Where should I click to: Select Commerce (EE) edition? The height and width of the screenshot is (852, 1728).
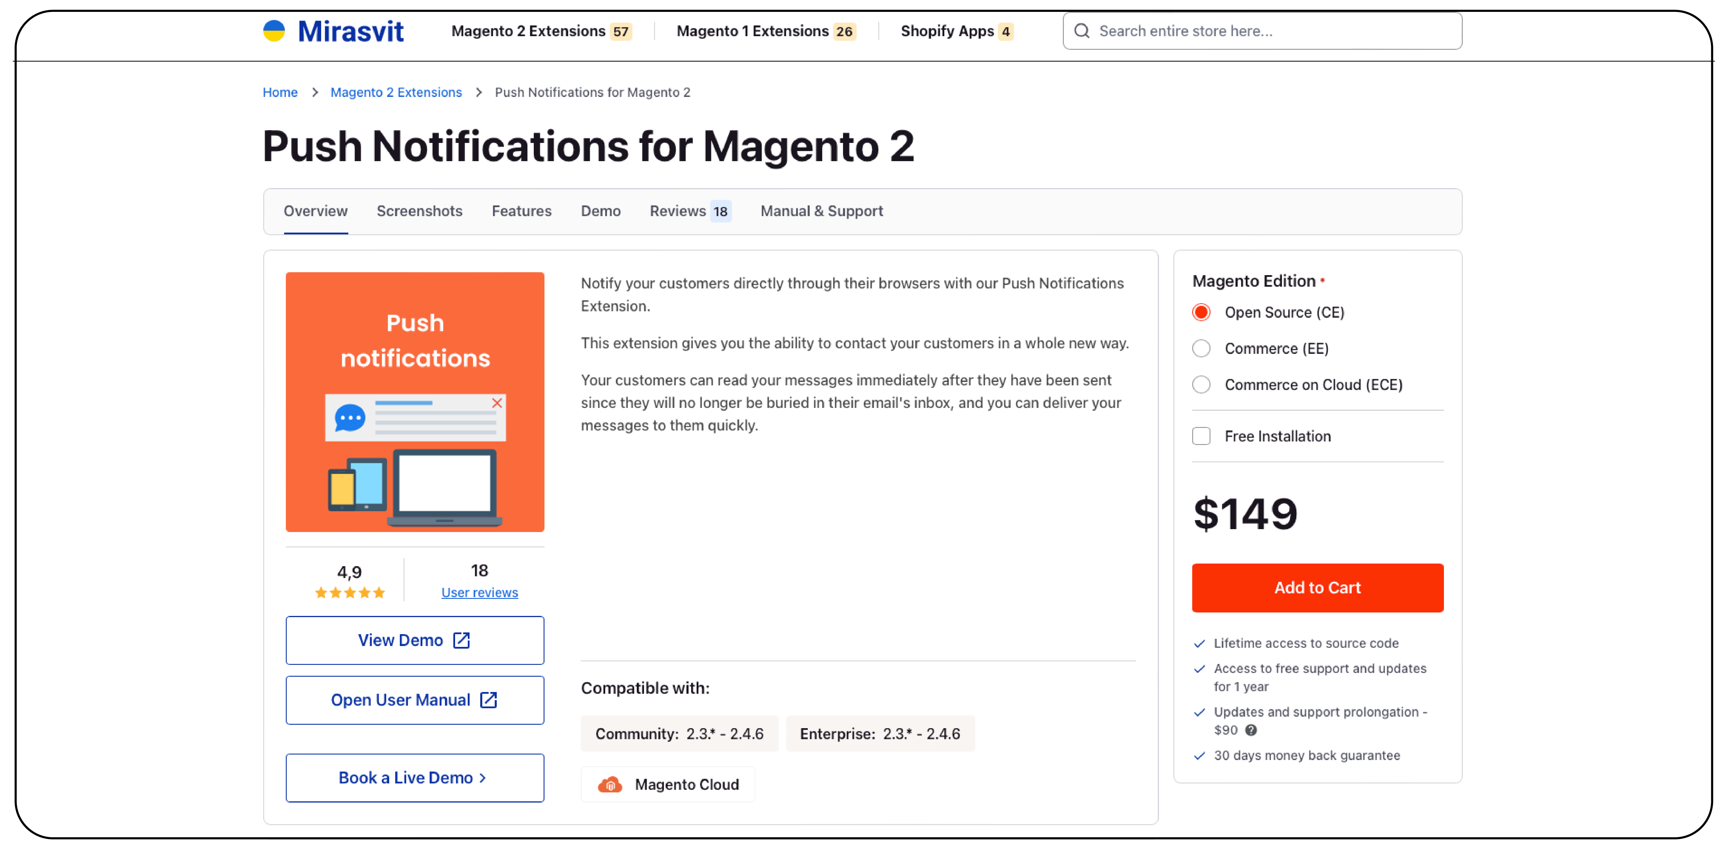tap(1201, 349)
